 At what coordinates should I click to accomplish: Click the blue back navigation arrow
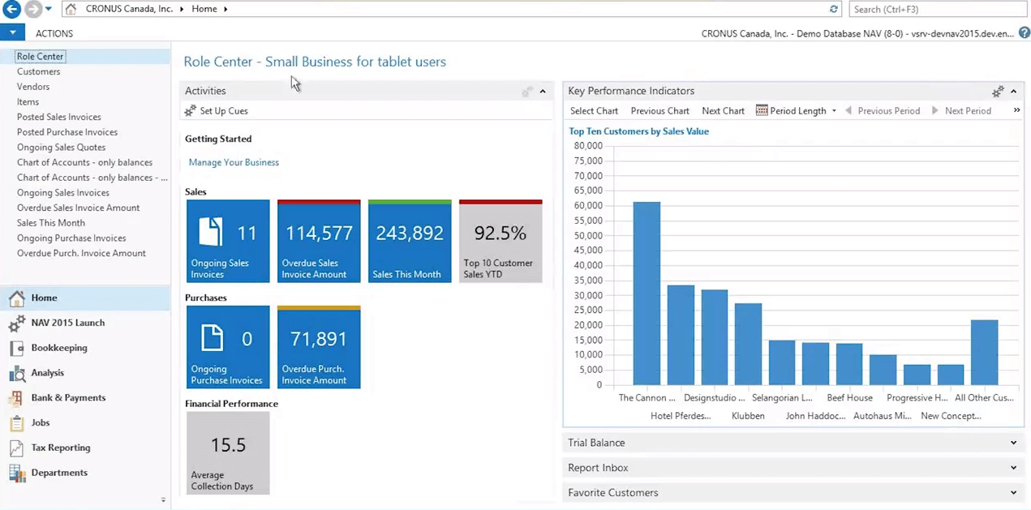11,9
